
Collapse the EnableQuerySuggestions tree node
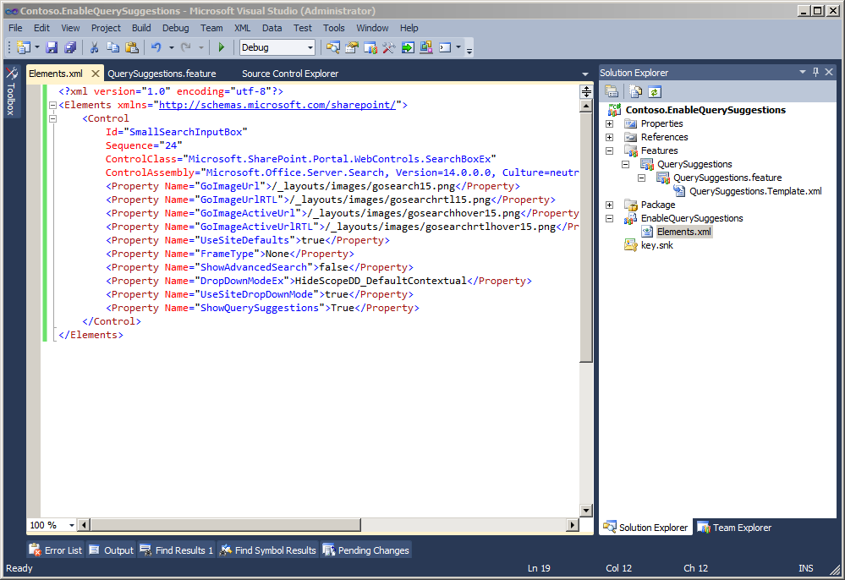coord(610,218)
